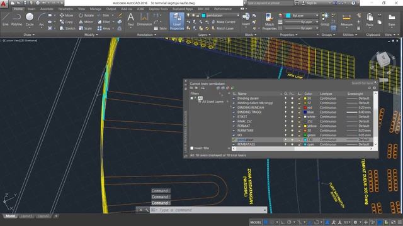
Task: Change yellow color swatch of FORMAT layer
Action: pyautogui.click(x=305, y=126)
